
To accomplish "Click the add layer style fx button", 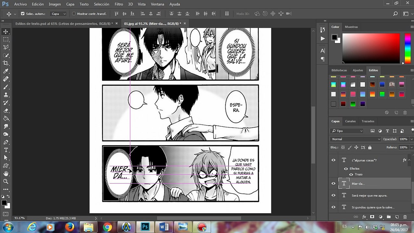I will 364,217.
